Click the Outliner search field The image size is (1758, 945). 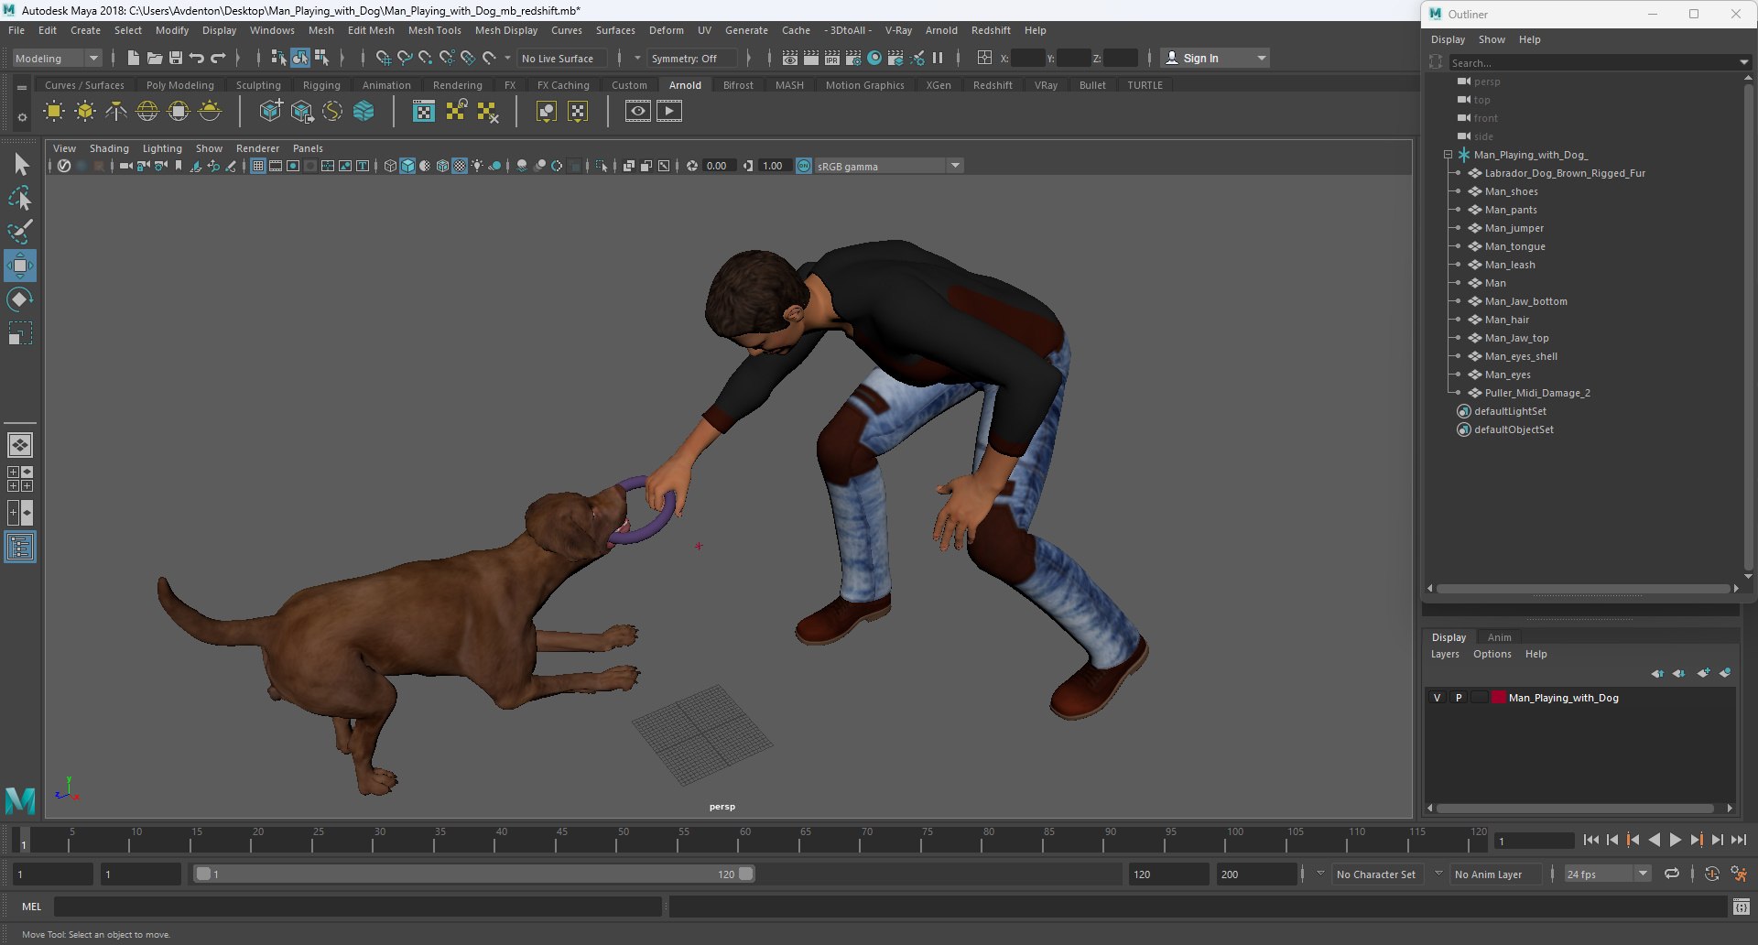(1593, 62)
